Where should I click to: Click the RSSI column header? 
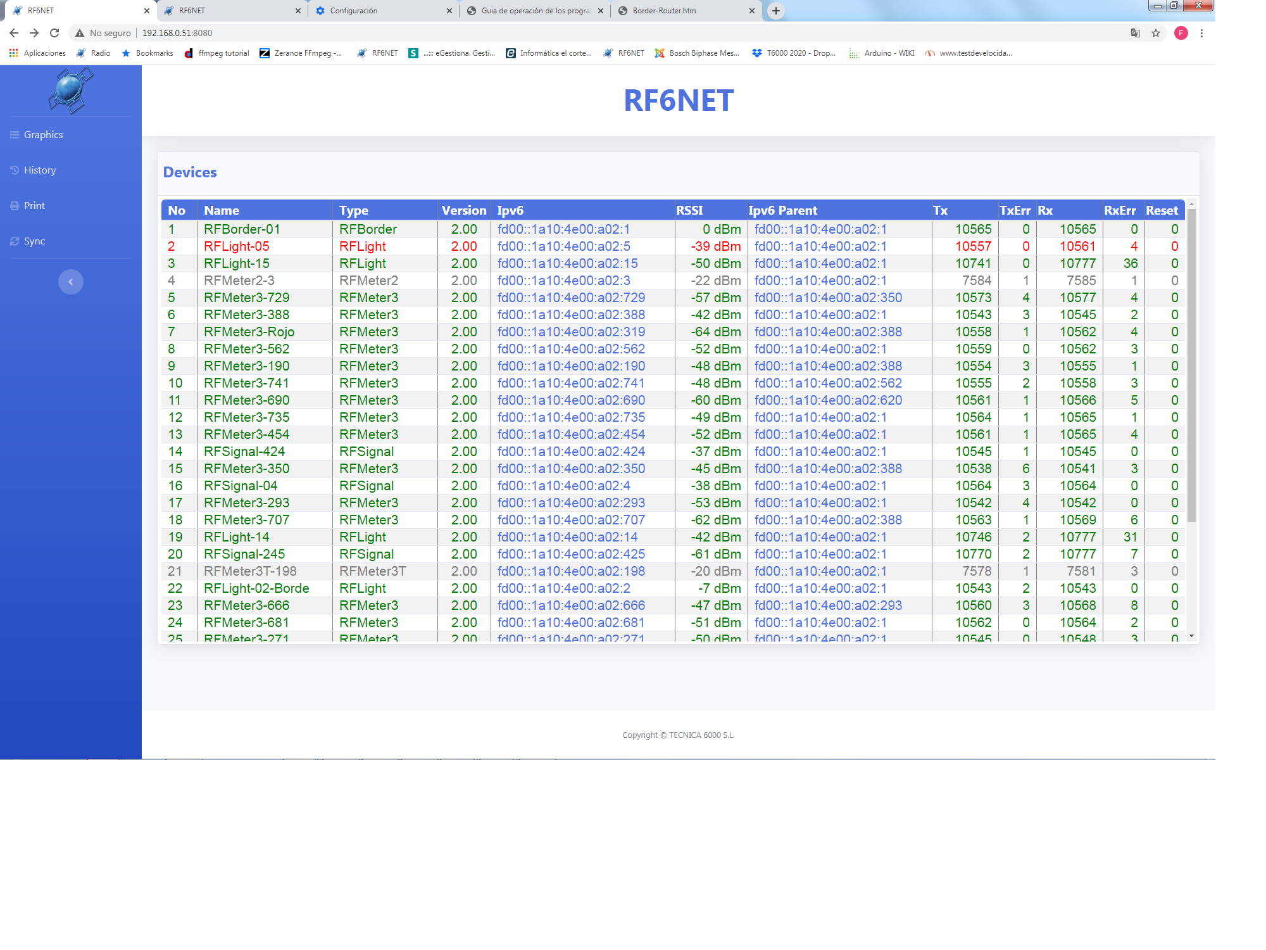[689, 211]
